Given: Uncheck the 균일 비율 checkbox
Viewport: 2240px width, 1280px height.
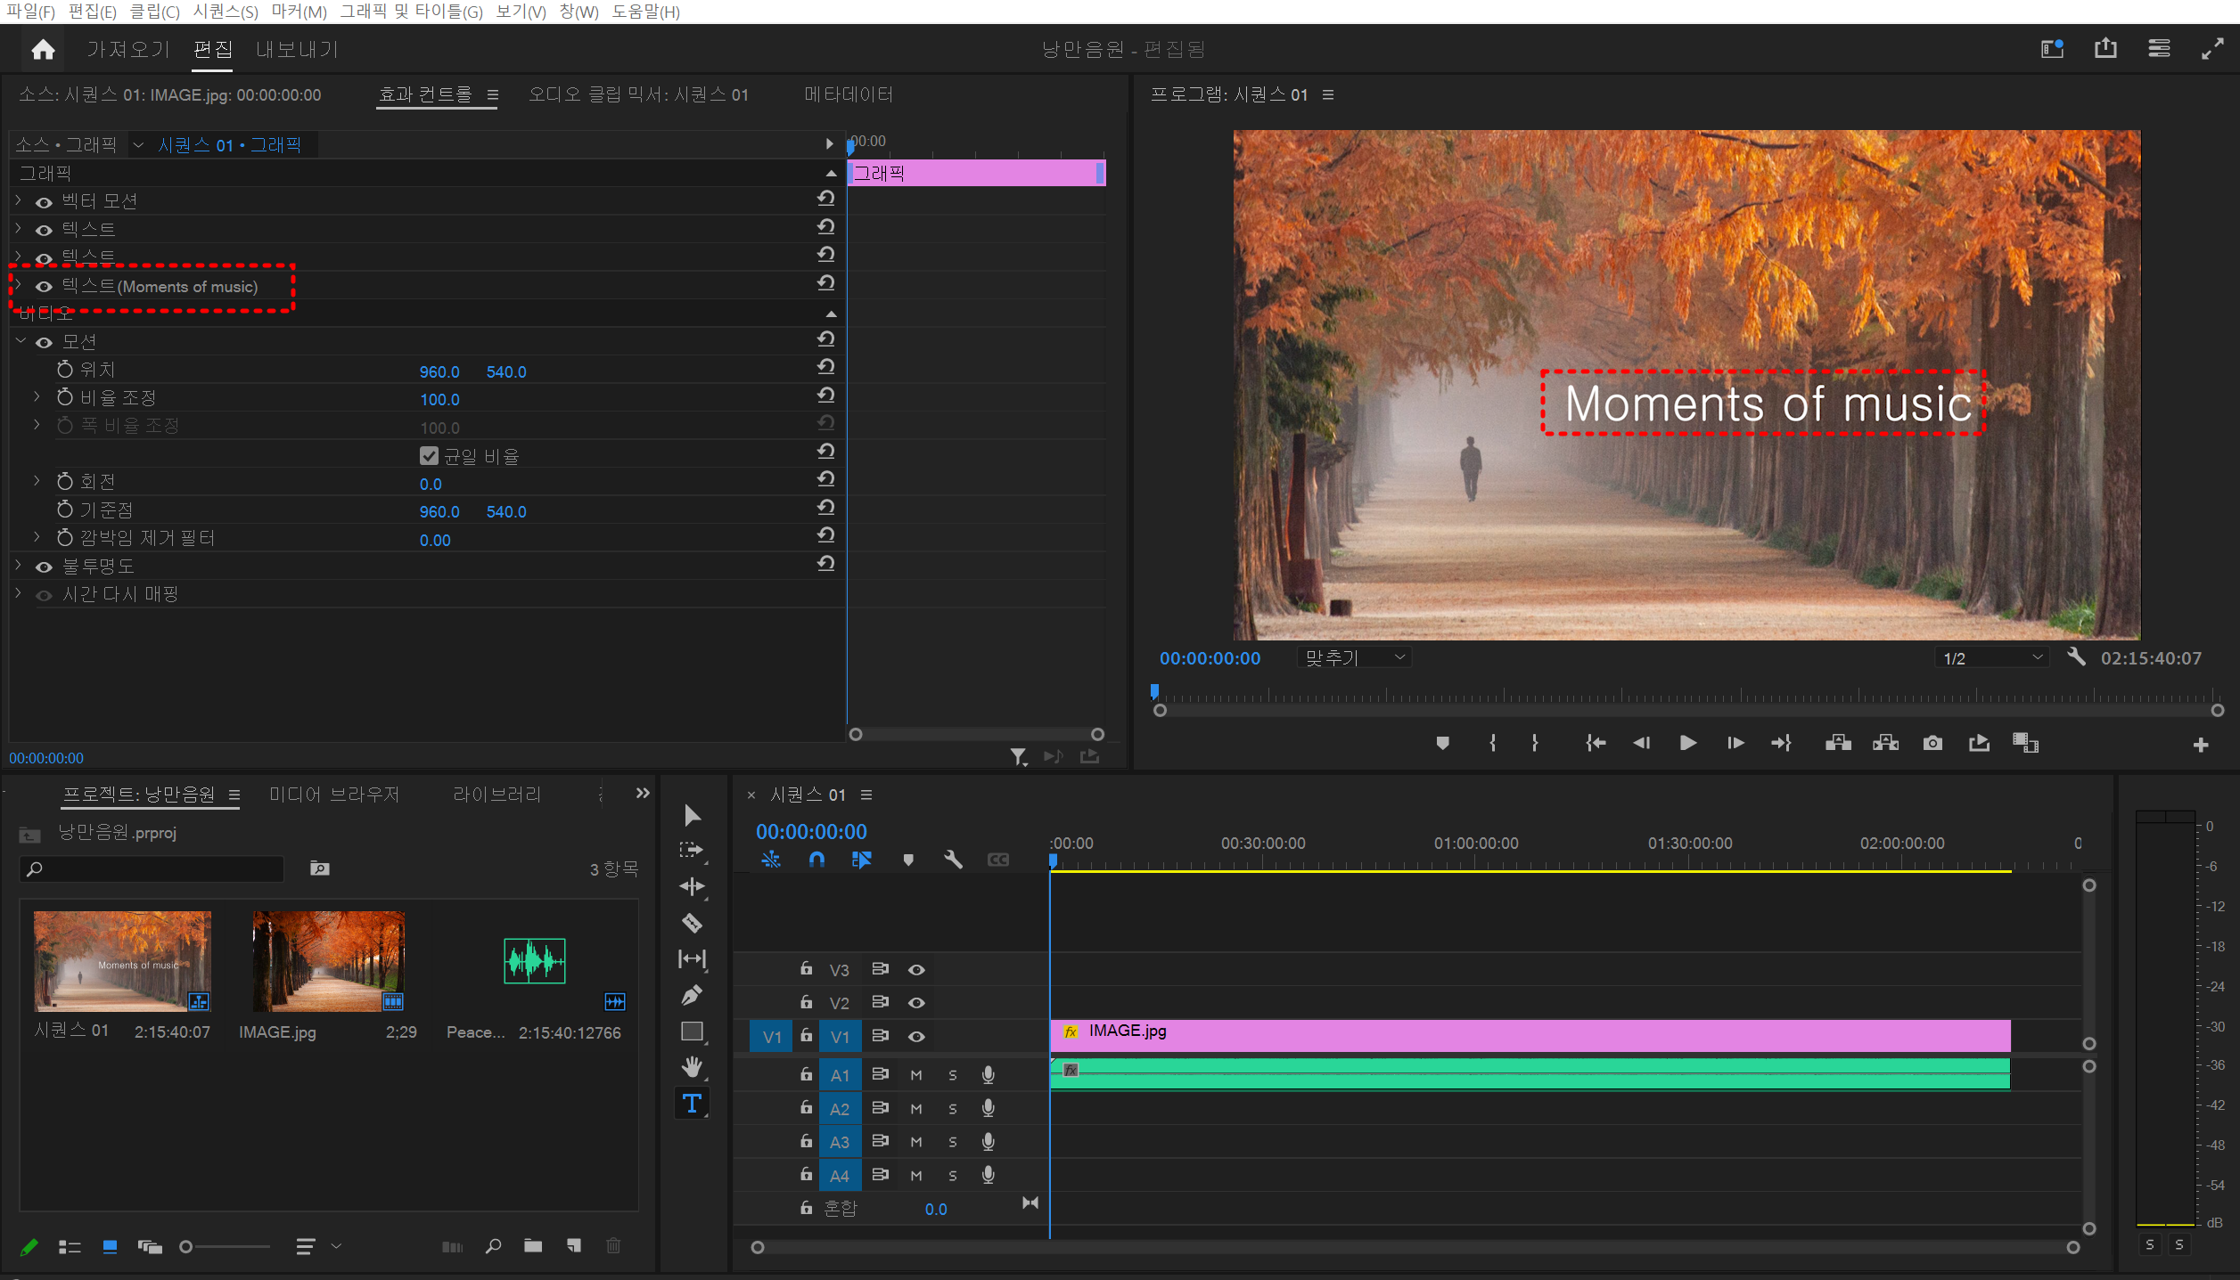Looking at the screenshot, I should [x=429, y=456].
